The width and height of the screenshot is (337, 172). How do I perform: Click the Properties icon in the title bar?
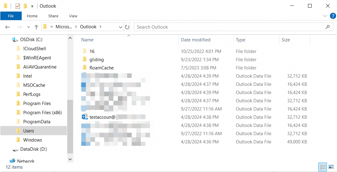pos(18,6)
